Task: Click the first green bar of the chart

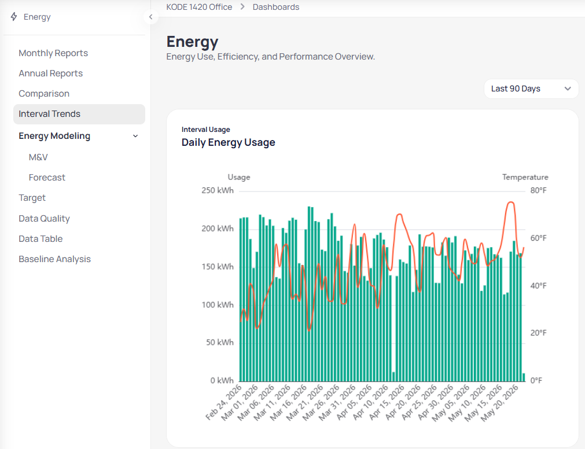Action: (241, 300)
